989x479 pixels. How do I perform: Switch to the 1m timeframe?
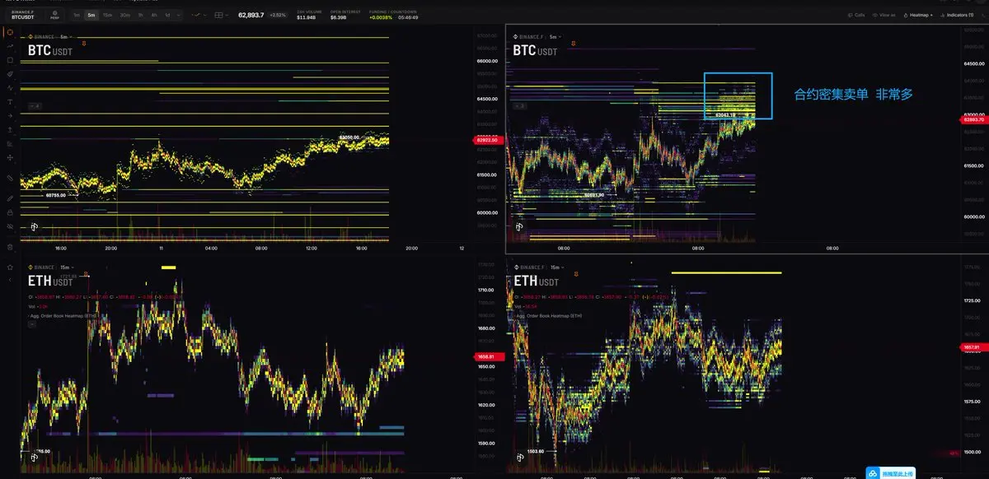coord(77,15)
